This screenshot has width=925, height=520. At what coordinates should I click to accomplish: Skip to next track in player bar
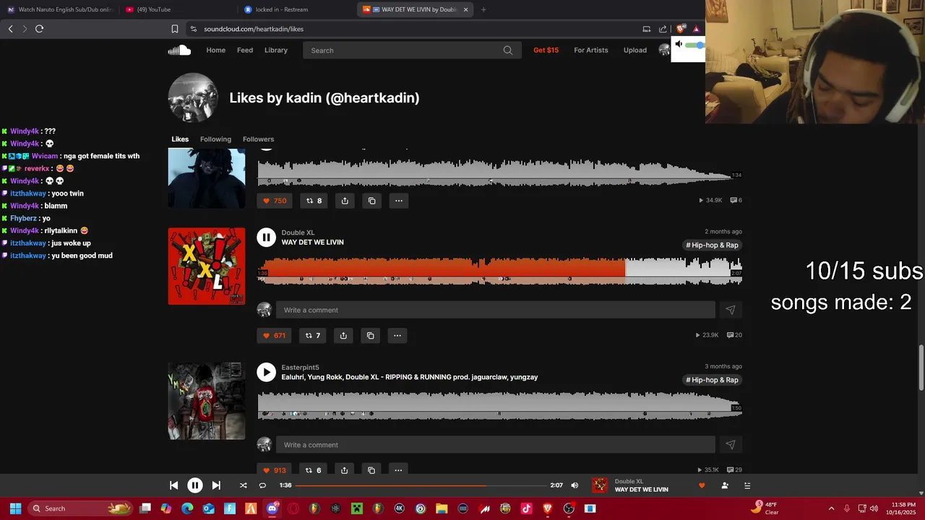click(x=216, y=485)
